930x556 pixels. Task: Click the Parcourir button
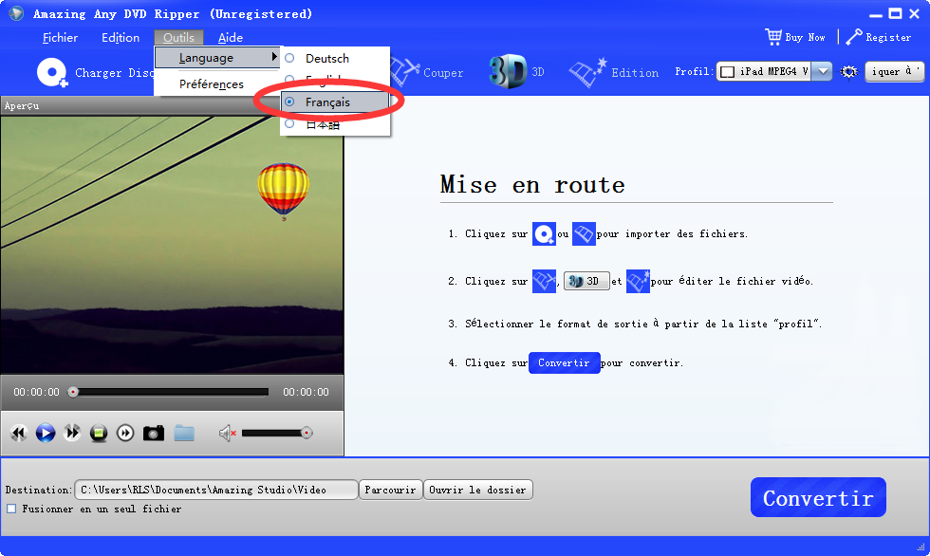(390, 490)
